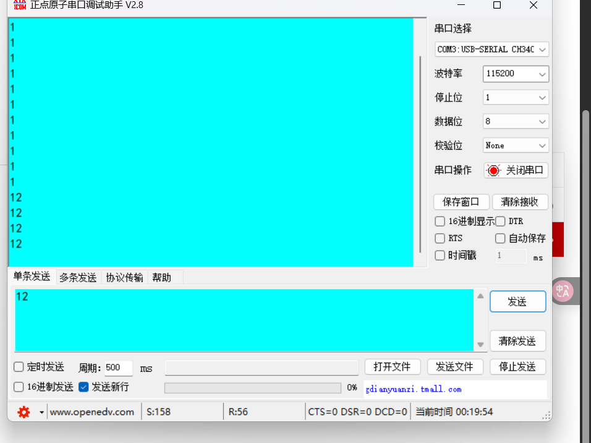The width and height of the screenshot is (591, 443).
Task: Click the 清除接收 button
Action: coord(520,202)
